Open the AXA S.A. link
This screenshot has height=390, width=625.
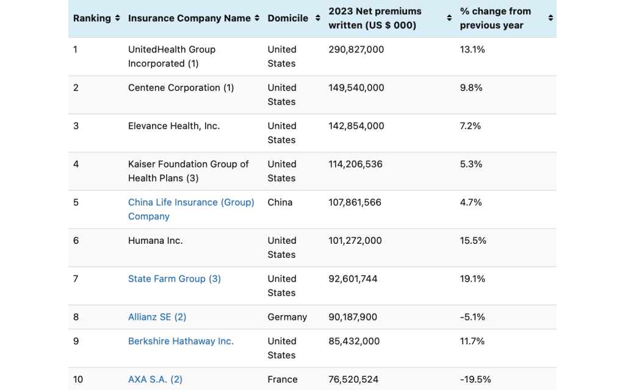(x=155, y=379)
